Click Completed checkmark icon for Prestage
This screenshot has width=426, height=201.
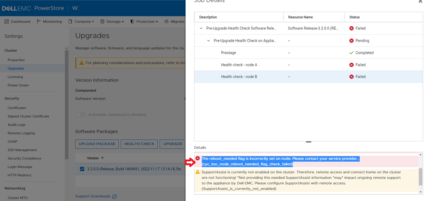pos(351,53)
